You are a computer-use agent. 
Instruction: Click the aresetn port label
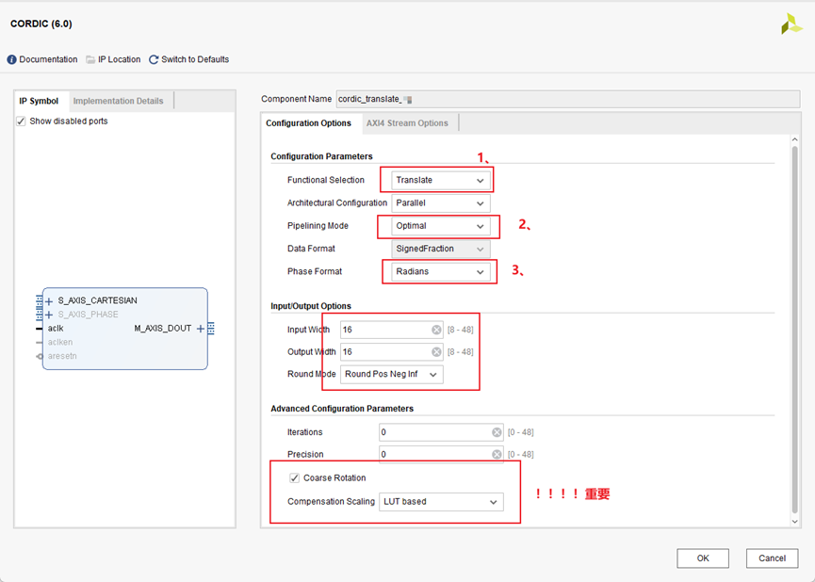[x=62, y=357]
